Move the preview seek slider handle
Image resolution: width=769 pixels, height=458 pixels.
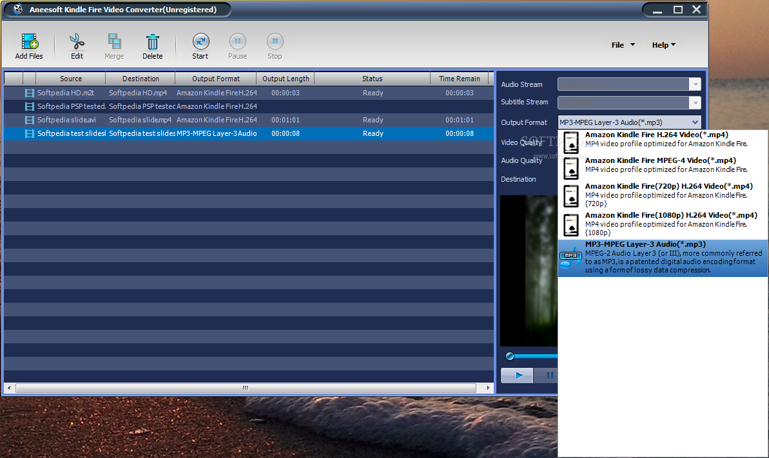click(510, 356)
